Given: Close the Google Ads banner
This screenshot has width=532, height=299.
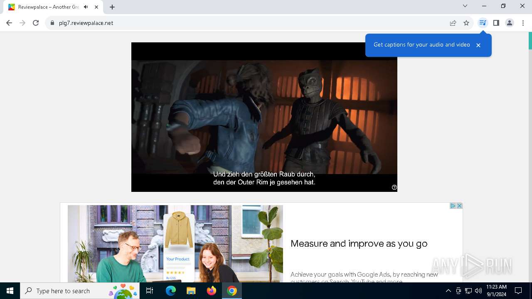Looking at the screenshot, I should 459,206.
